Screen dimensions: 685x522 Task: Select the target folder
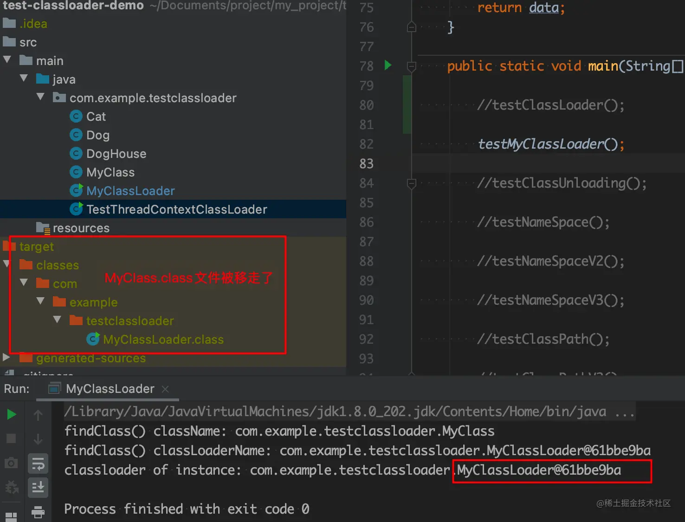(37, 247)
